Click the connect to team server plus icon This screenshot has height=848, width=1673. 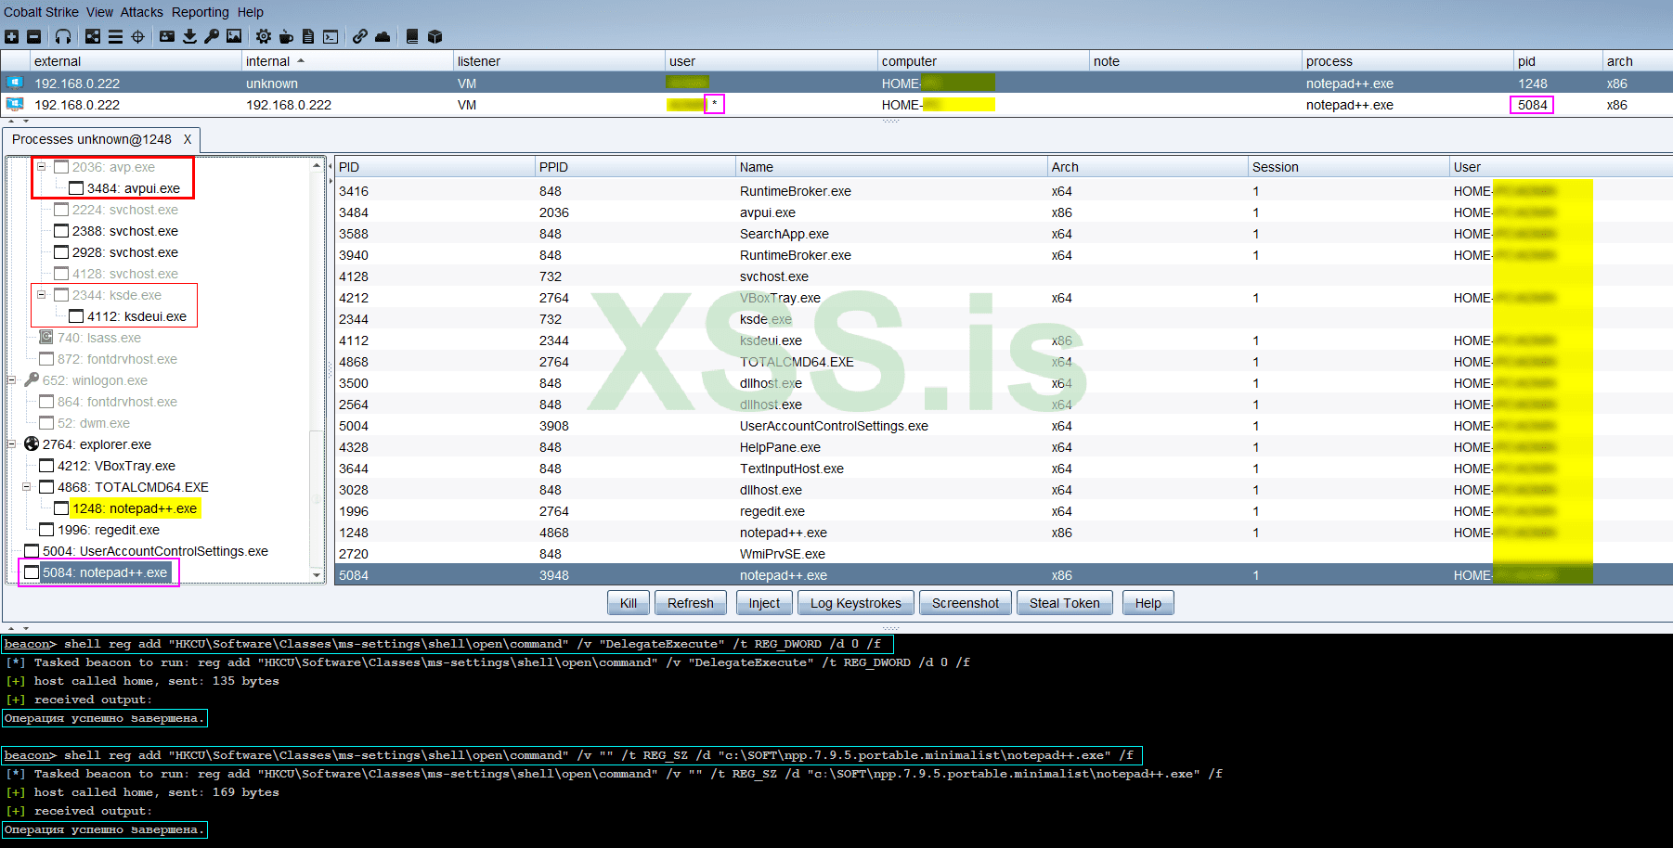click(x=11, y=37)
